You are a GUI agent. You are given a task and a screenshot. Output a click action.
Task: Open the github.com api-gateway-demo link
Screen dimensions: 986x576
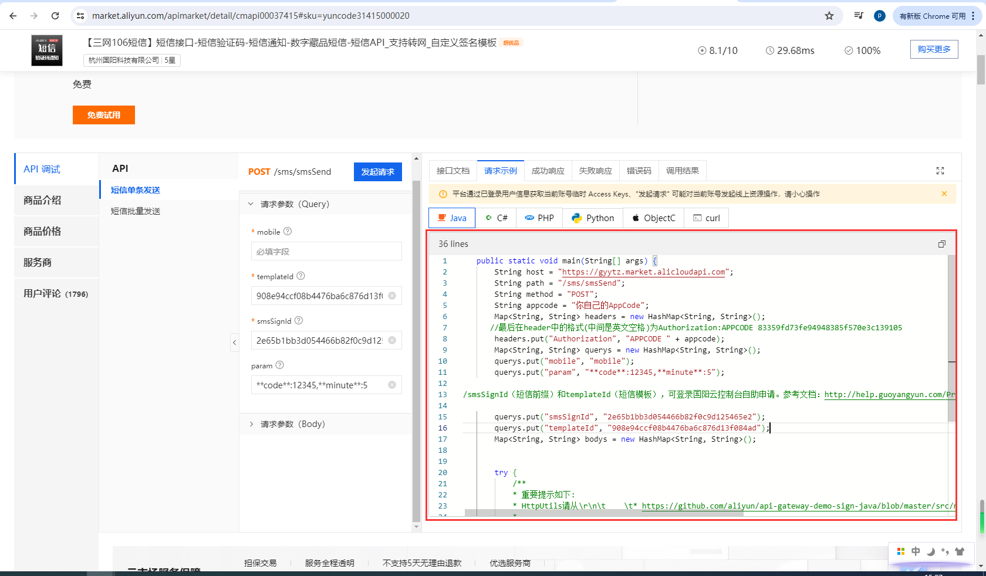[798, 506]
